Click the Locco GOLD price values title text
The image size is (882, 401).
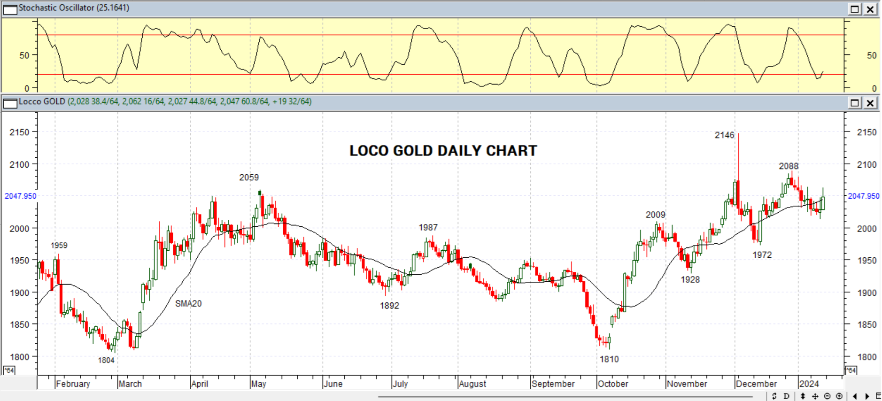(x=190, y=101)
